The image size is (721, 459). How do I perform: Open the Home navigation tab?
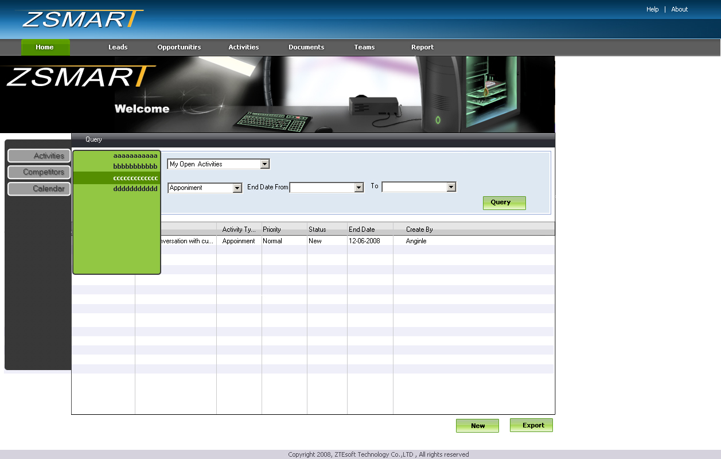pos(45,47)
